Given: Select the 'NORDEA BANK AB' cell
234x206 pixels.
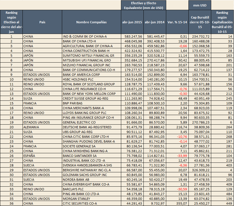Looking at the screenshot, I should point(91,180).
